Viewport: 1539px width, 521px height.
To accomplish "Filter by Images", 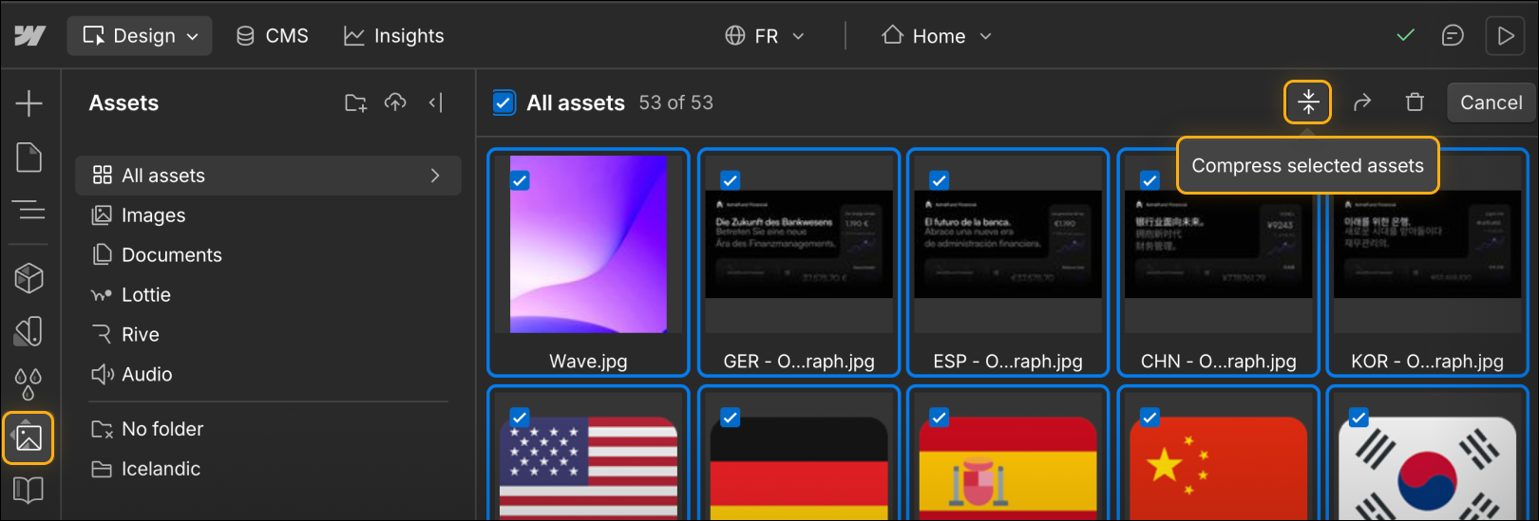I will point(139,215).
